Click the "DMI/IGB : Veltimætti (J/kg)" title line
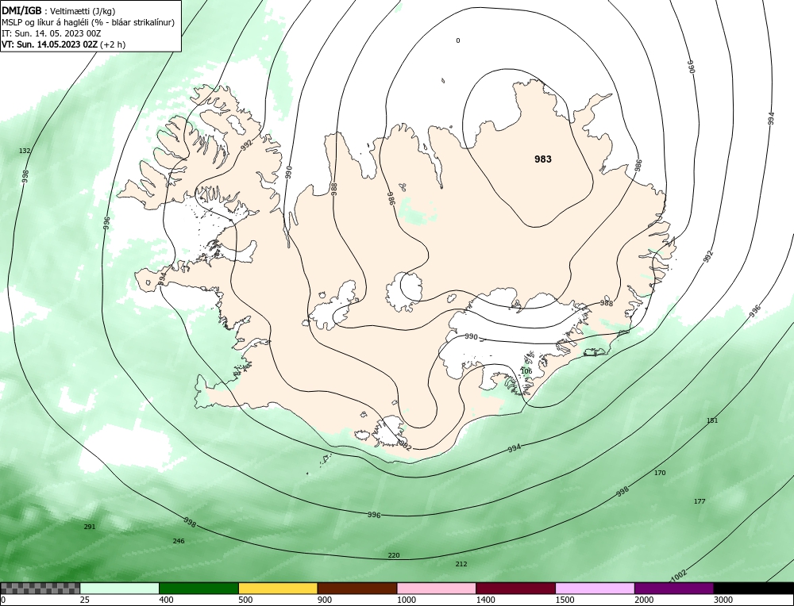Viewport: 794px width, 606px height. [59, 11]
